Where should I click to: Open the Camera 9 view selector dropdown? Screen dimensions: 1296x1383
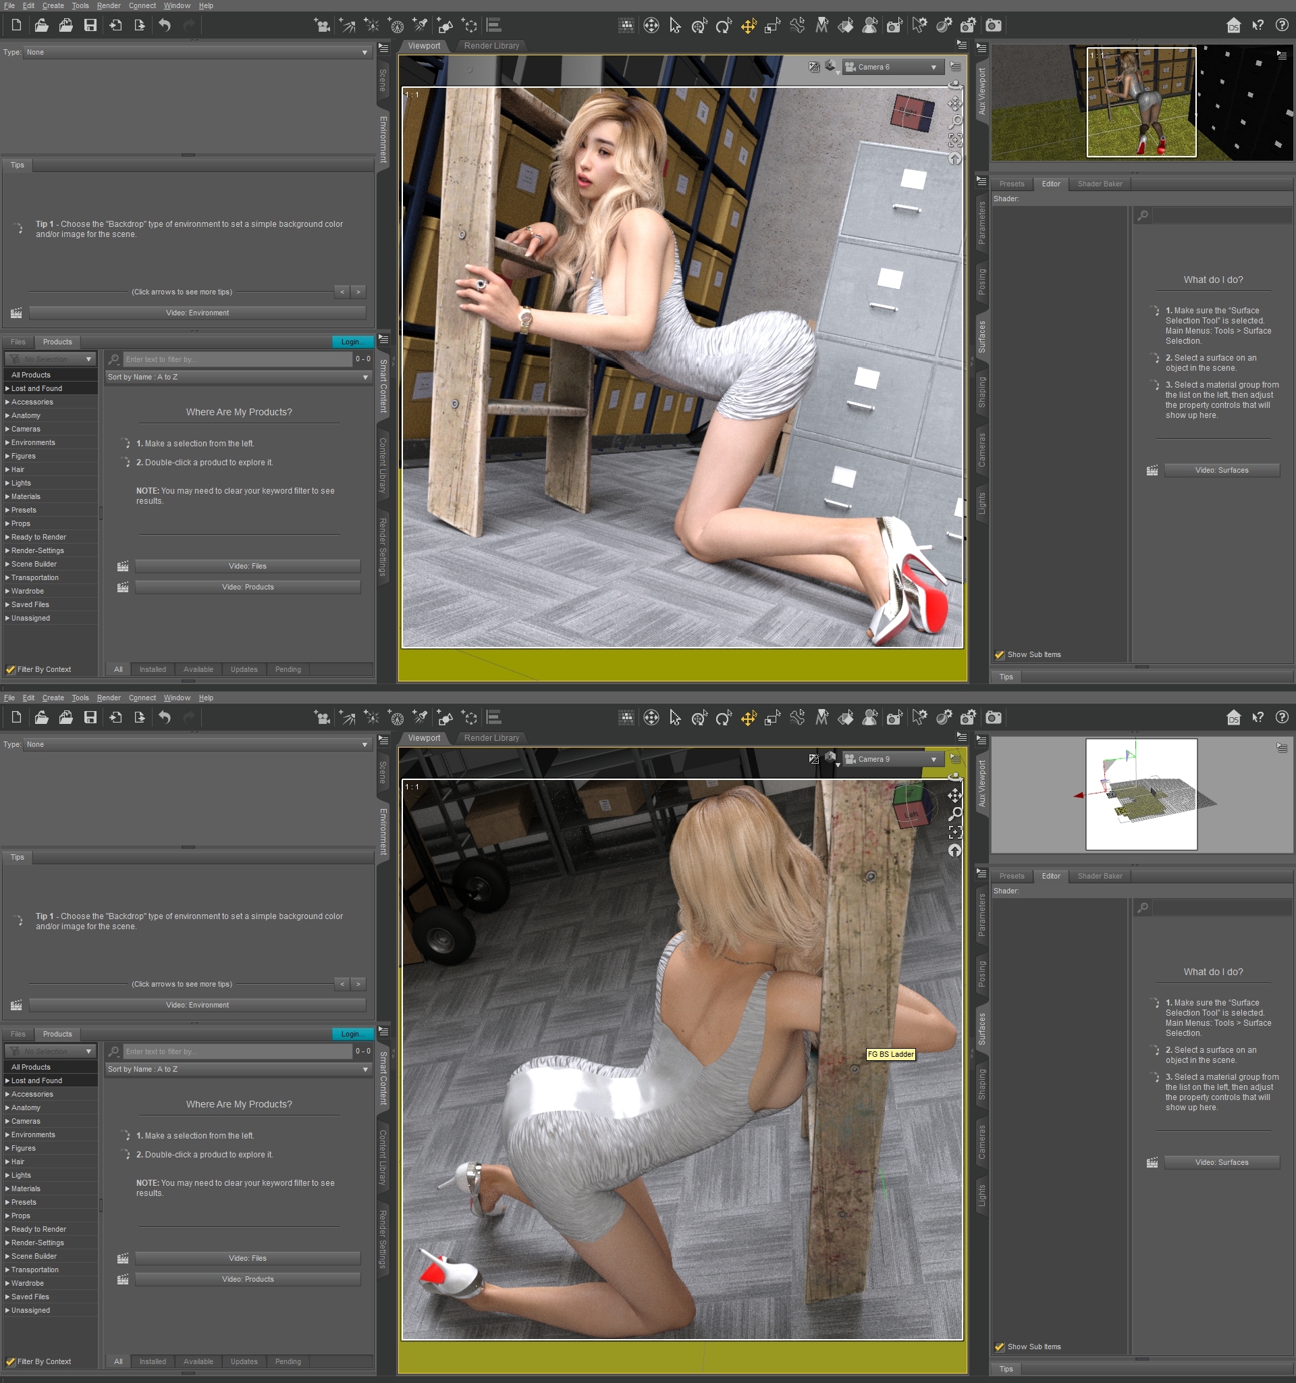(x=890, y=760)
